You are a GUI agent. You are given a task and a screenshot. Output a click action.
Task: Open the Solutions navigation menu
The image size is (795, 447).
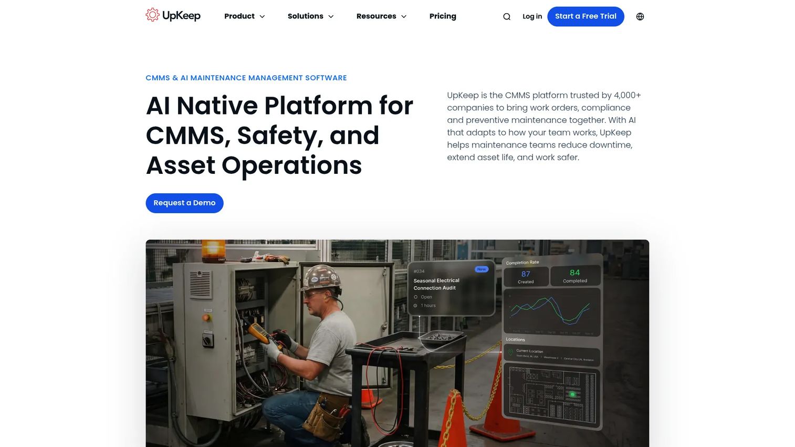tap(306, 16)
